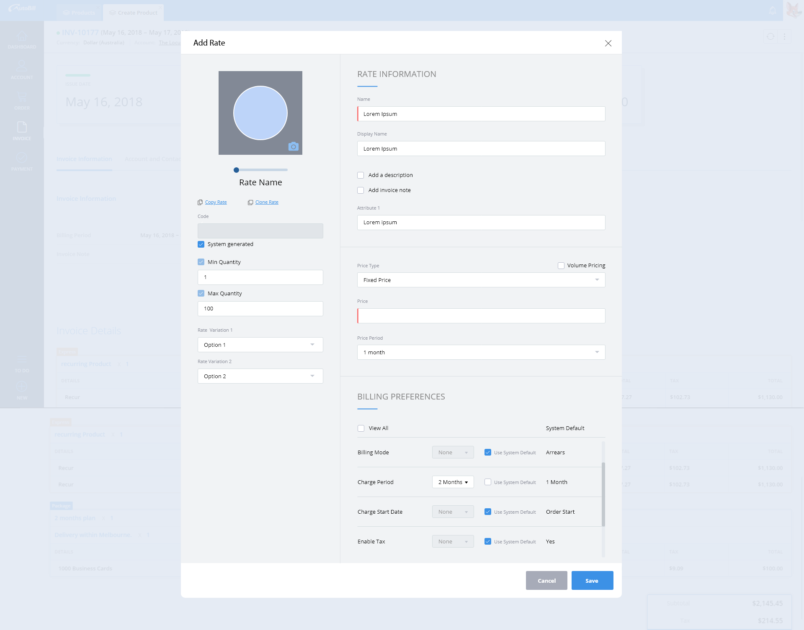Screen dimensions: 804x630
Task: Switch to the Products tab
Action: point(79,13)
